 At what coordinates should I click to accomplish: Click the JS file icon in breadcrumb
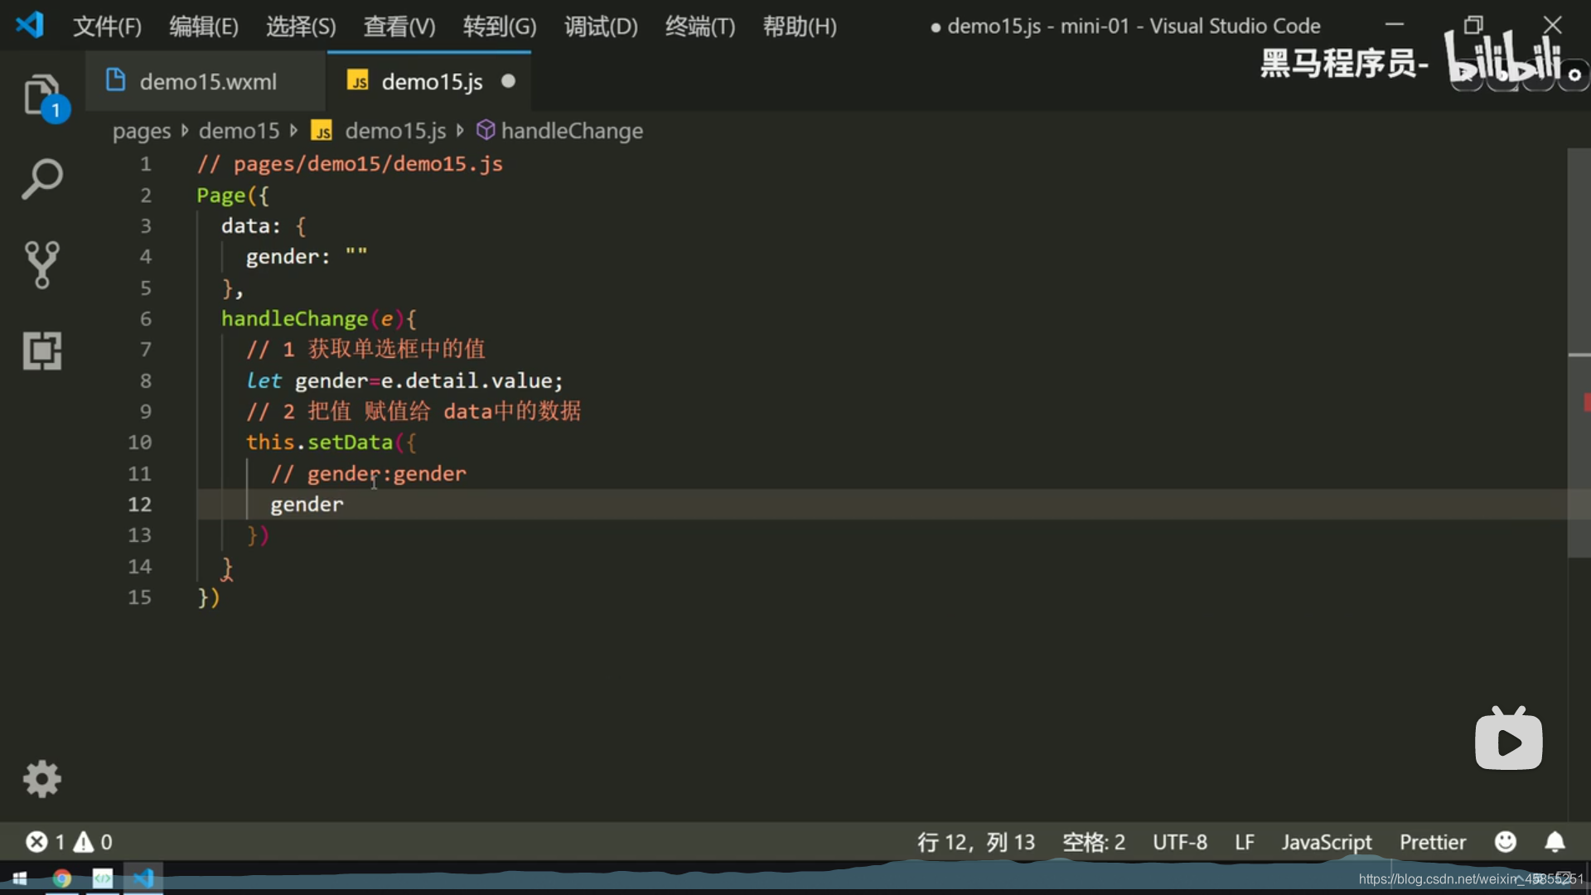(322, 131)
